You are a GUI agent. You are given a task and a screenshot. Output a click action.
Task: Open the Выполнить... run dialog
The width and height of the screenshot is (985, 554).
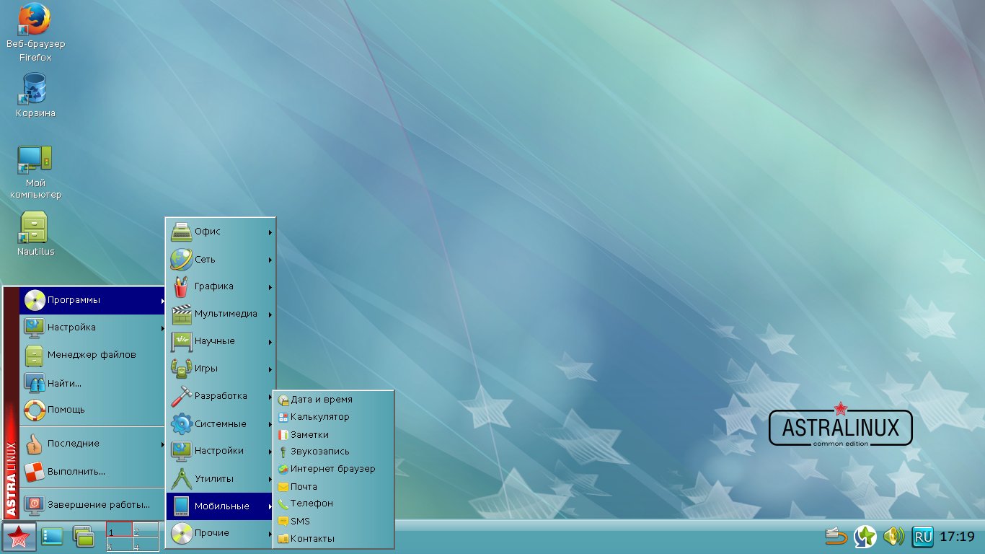(76, 471)
